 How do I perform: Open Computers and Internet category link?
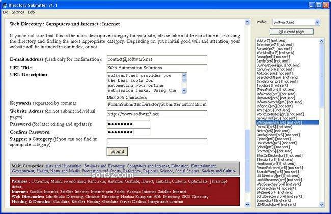point(148,166)
